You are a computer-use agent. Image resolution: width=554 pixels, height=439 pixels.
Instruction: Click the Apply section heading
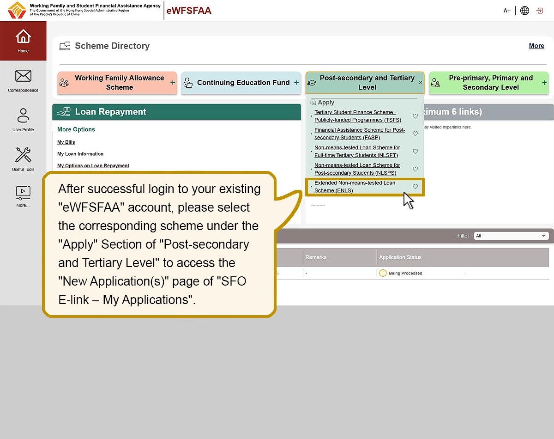tap(326, 103)
